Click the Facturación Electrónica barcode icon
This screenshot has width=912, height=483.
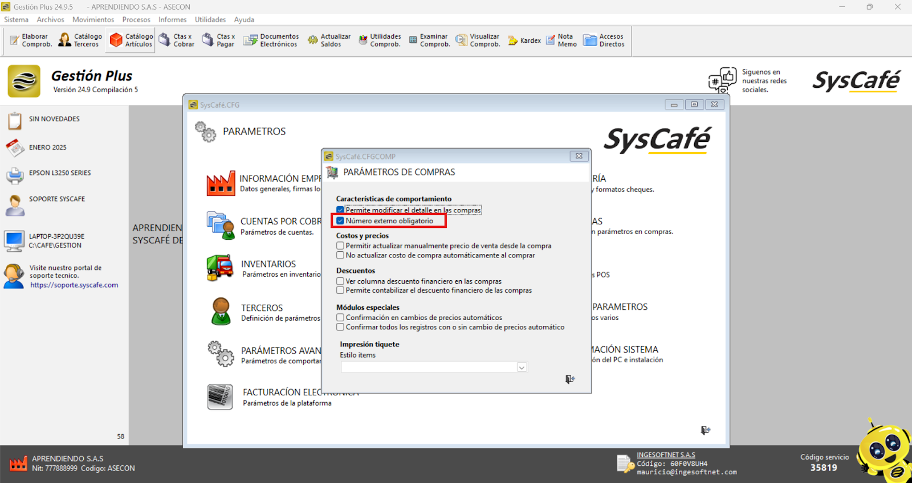pyautogui.click(x=220, y=396)
